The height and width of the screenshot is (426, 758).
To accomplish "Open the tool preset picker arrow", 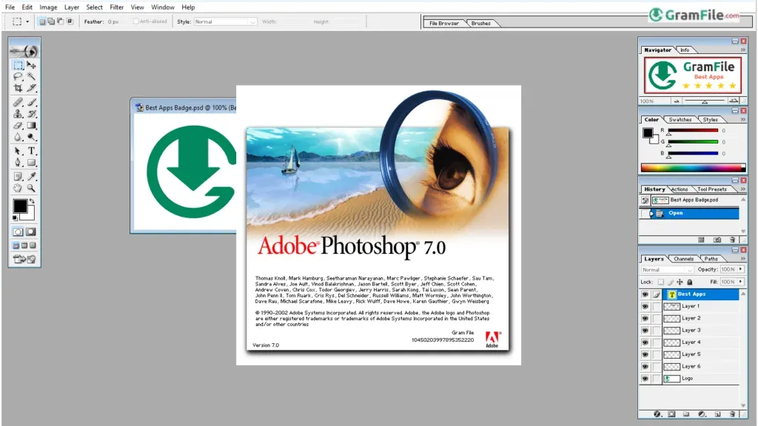I will click(x=27, y=21).
